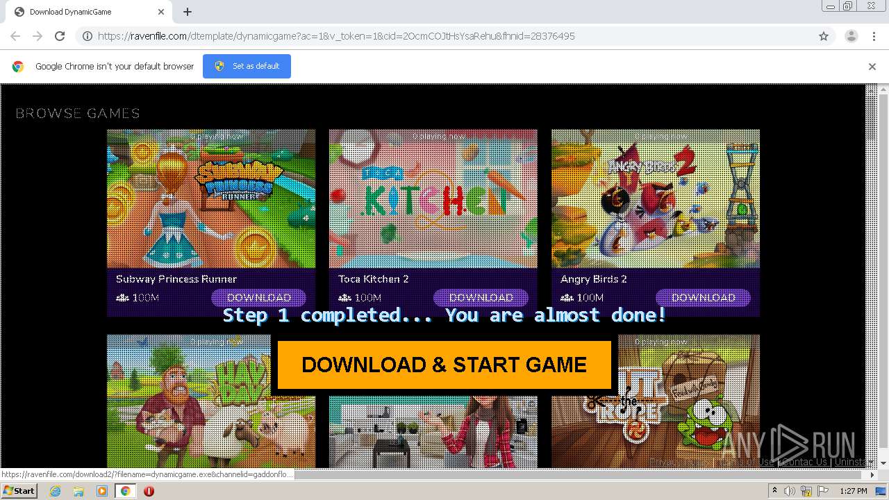Go forward in browser history
Image resolution: width=889 pixels, height=500 pixels.
[x=38, y=36]
